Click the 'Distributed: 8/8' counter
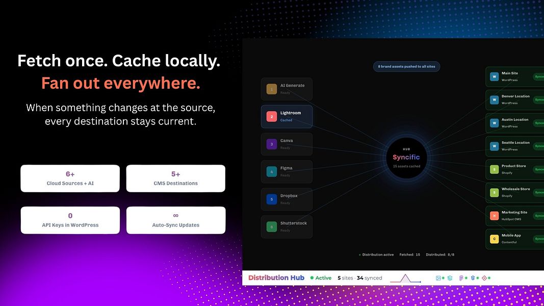 440,254
